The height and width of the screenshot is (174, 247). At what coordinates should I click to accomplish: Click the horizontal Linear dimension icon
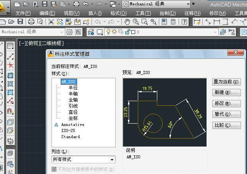coord(217,22)
